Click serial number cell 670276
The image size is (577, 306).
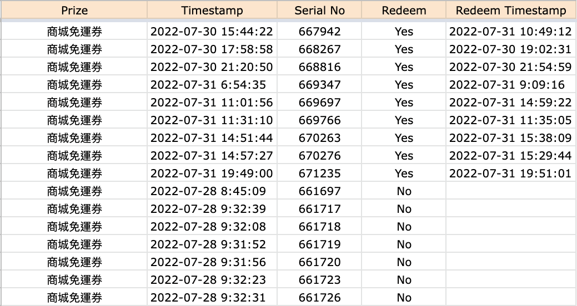(x=319, y=156)
